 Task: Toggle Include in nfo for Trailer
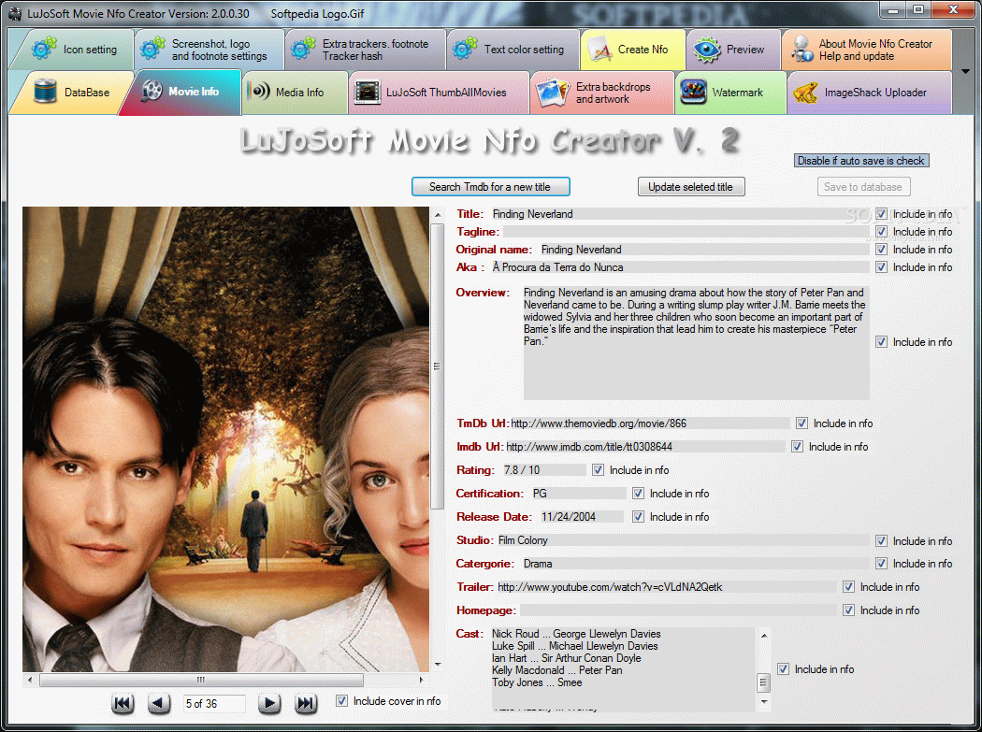click(x=848, y=587)
